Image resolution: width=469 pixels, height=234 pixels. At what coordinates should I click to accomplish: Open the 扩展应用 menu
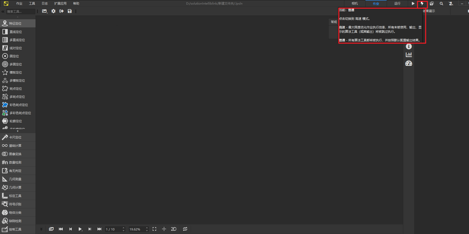(x=60, y=4)
